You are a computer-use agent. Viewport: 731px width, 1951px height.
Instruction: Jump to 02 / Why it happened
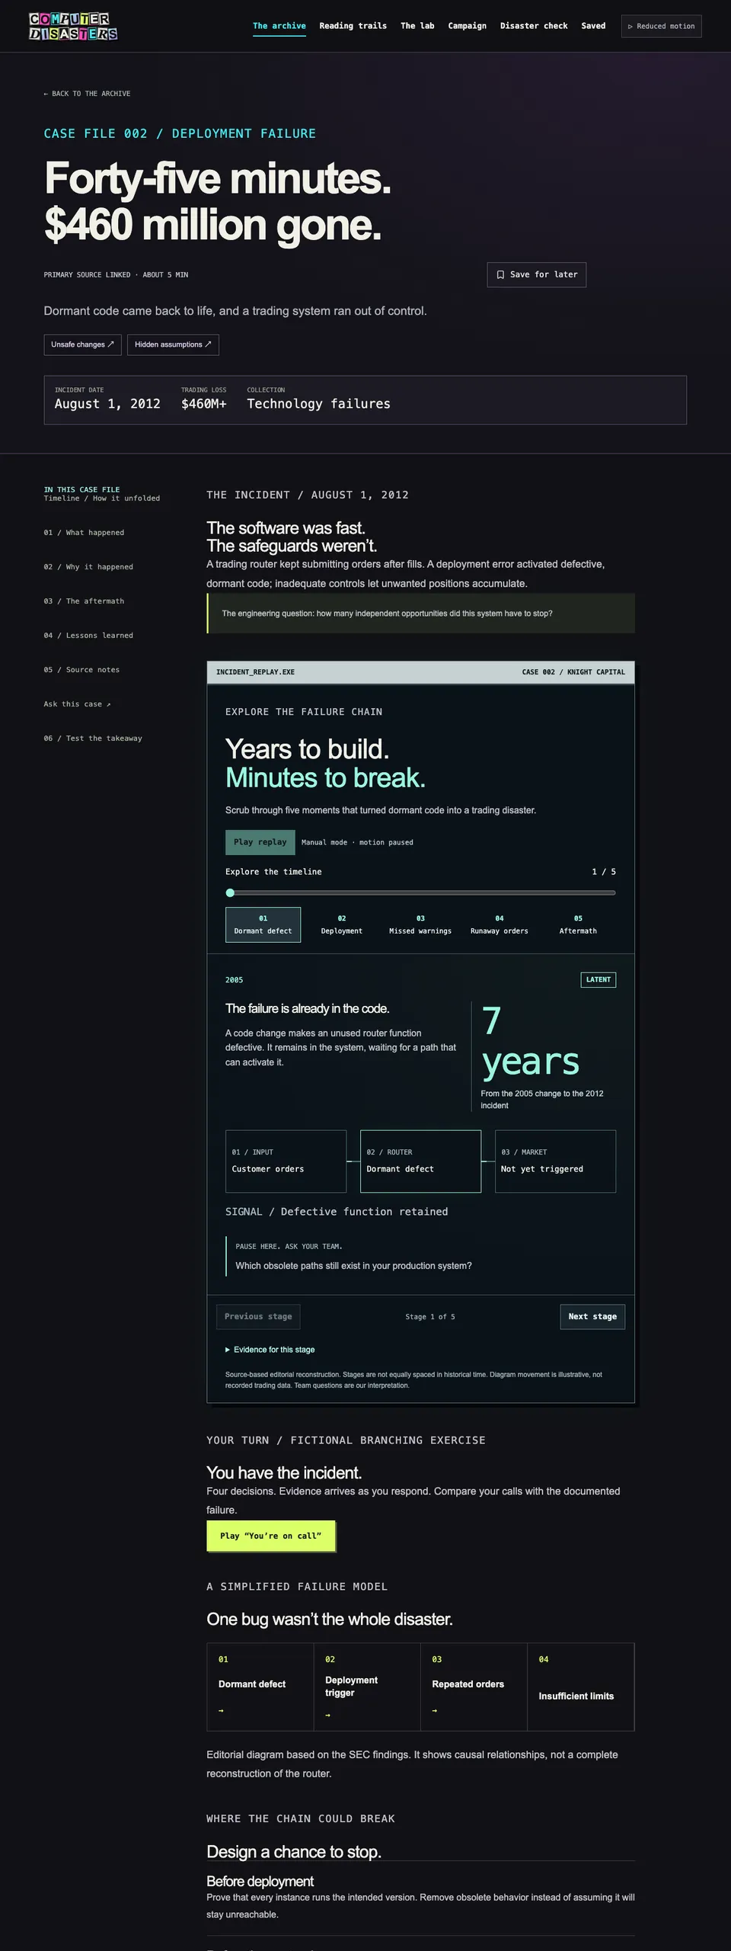[88, 567]
